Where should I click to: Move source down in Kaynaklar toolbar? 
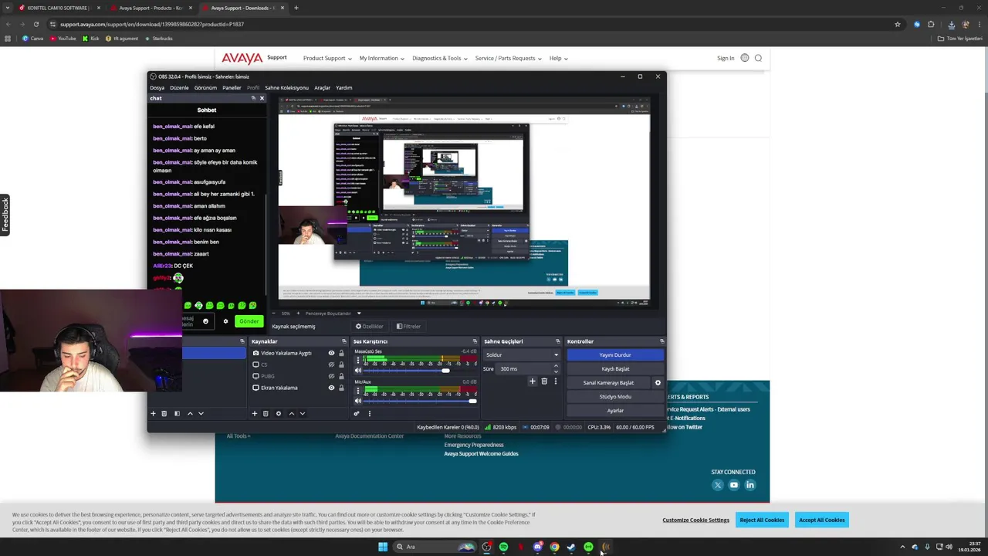(302, 413)
